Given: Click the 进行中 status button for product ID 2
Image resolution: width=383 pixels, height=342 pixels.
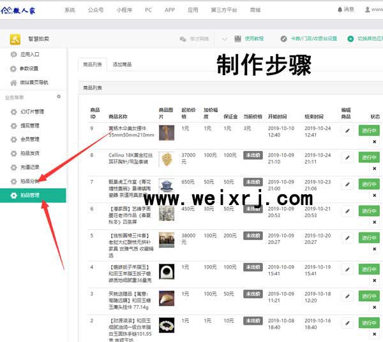Looking at the screenshot, I should pyautogui.click(x=369, y=323).
